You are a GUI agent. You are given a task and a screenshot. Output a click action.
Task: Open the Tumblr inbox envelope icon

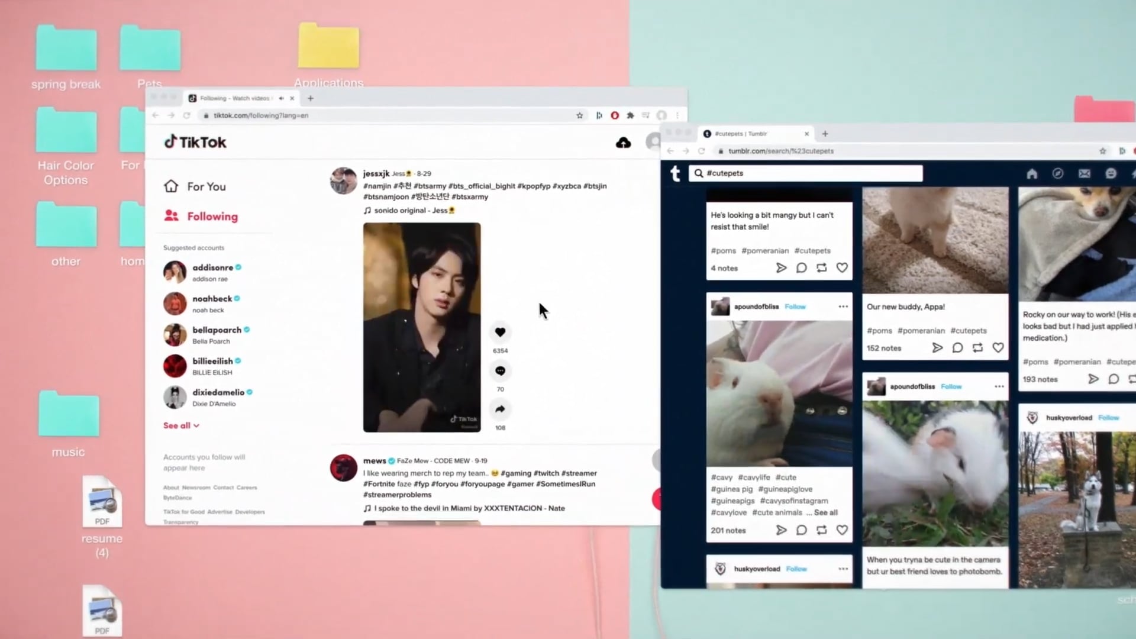[1084, 173]
